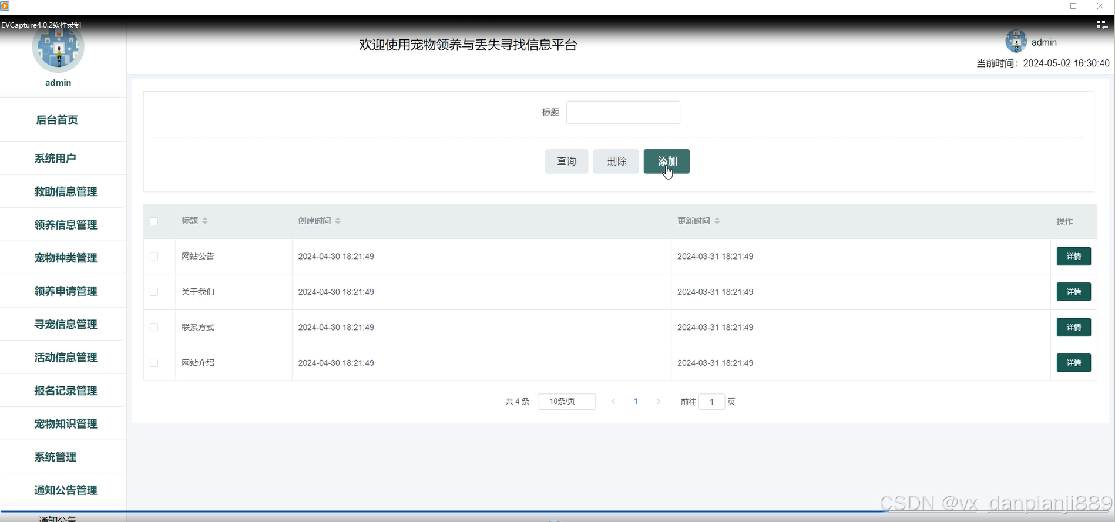1115x522 pixels.
Task: Click admin name below sidebar avatar
Action: point(58,83)
